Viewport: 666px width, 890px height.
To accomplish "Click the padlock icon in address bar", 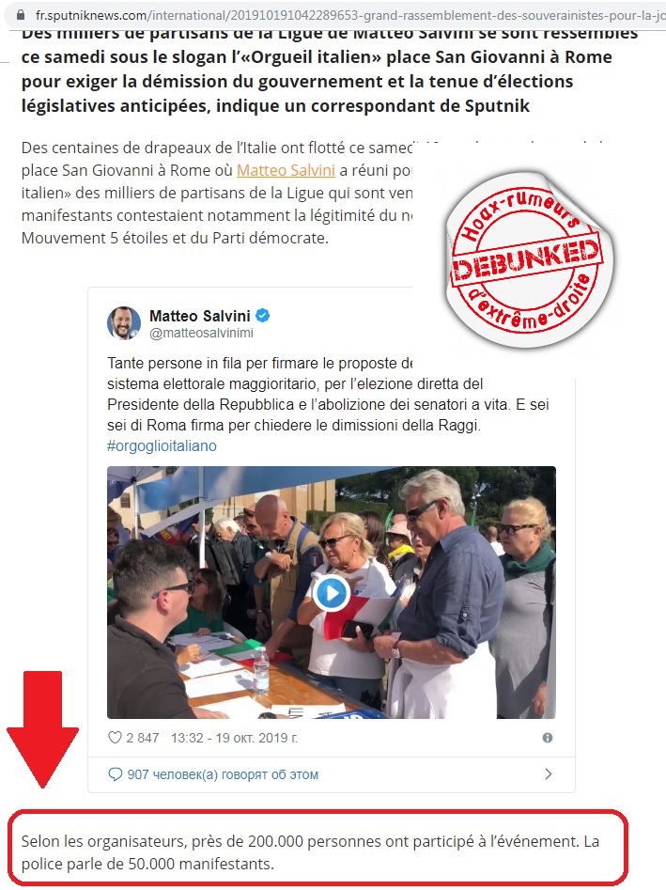I will click(x=21, y=15).
